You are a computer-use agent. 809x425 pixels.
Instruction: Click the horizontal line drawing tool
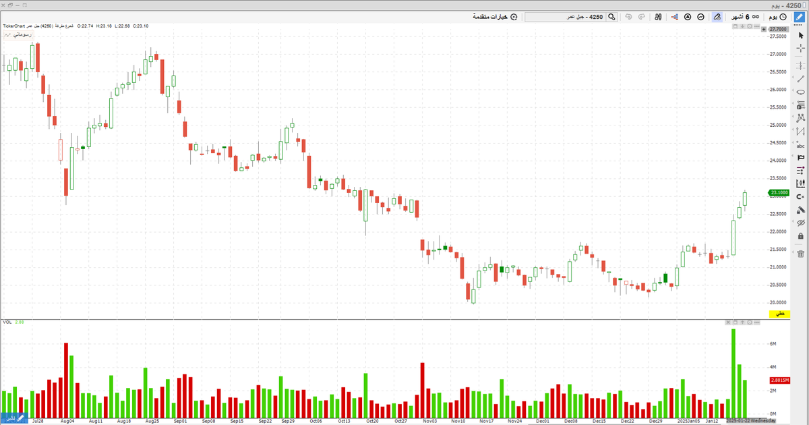click(800, 65)
